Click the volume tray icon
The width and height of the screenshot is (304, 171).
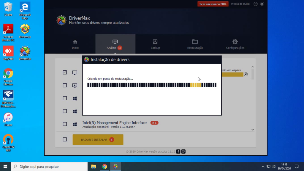point(273,167)
